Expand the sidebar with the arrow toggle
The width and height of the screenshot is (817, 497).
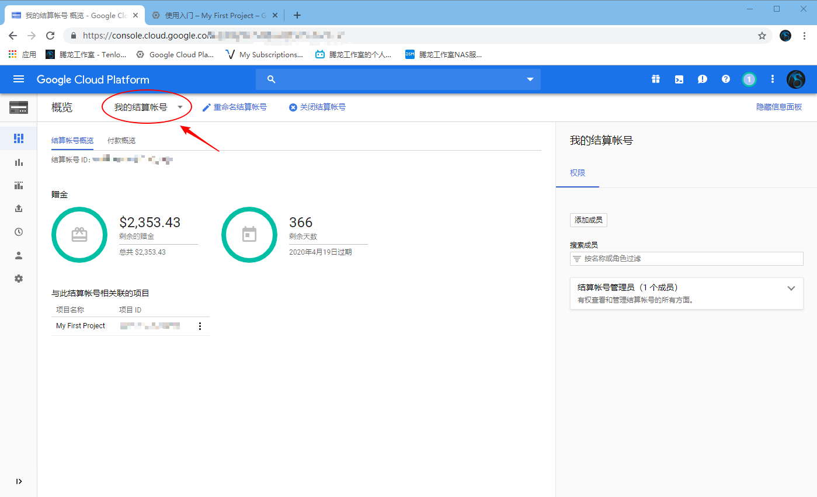coord(19,481)
